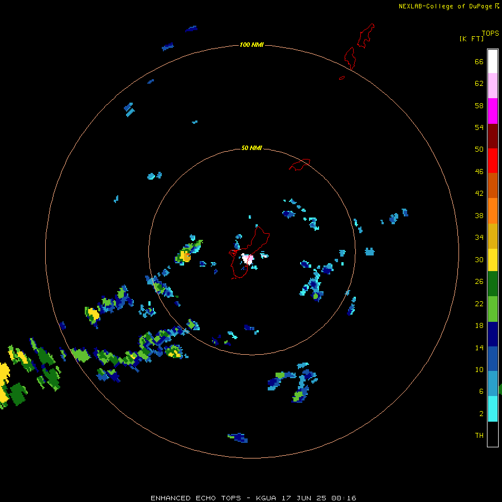Click the white swatch in the tops legend
Viewport: 502px width, 502px height.
[493, 61]
